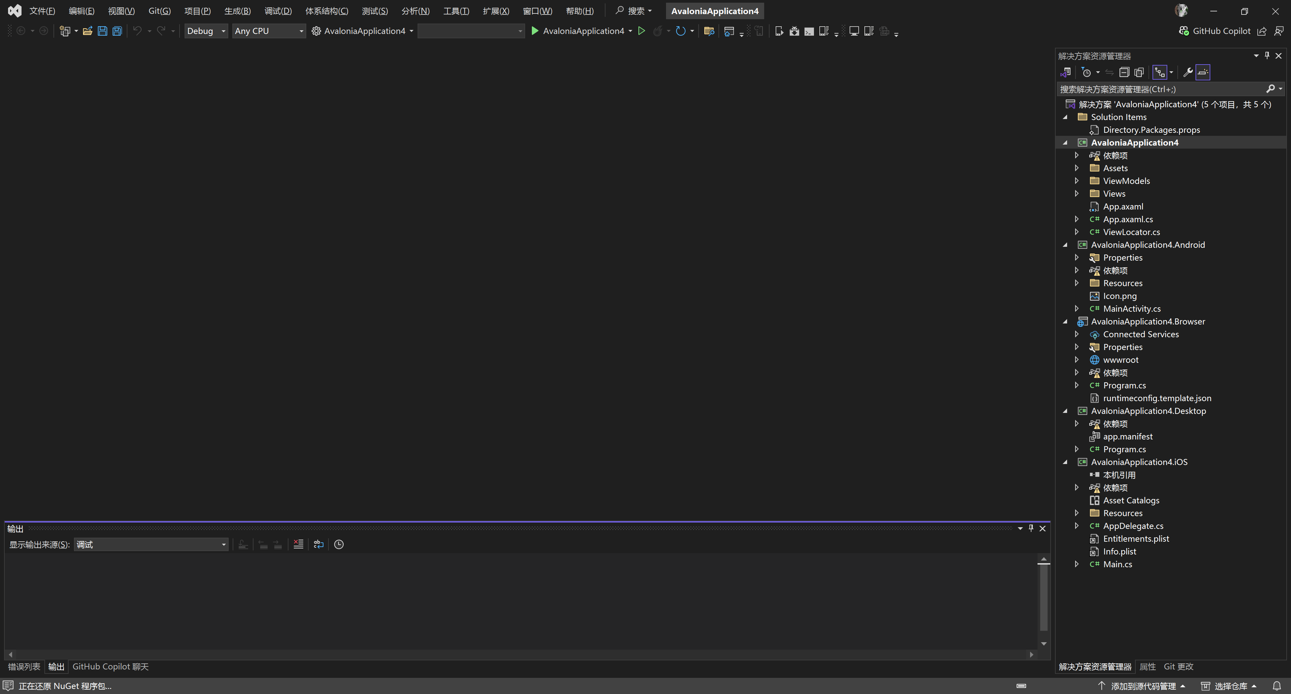Click the blue Restart circular arrow icon
Viewport: 1291px width, 694px height.
pyautogui.click(x=680, y=31)
